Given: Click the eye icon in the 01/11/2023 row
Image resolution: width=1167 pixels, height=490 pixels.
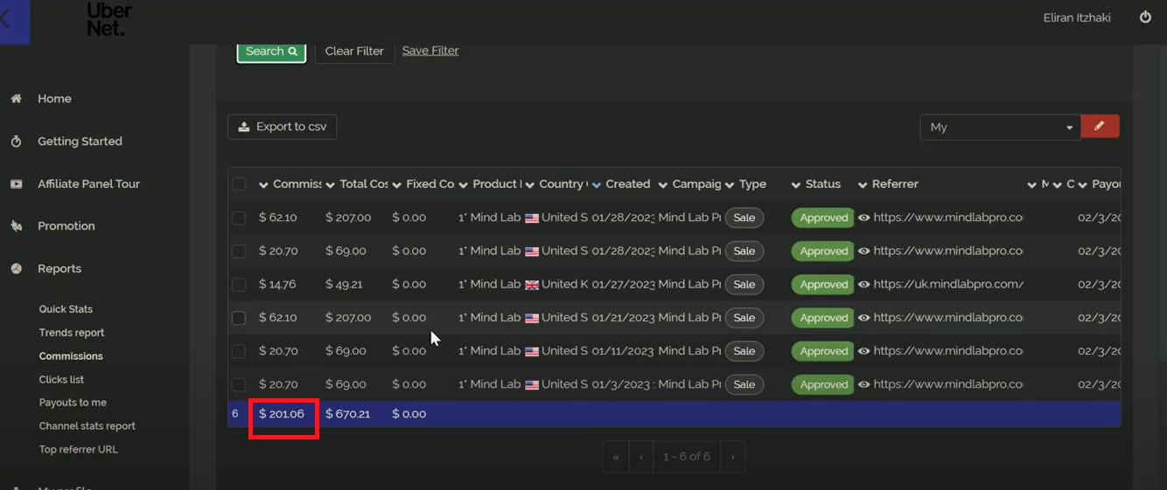Looking at the screenshot, I should 864,351.
